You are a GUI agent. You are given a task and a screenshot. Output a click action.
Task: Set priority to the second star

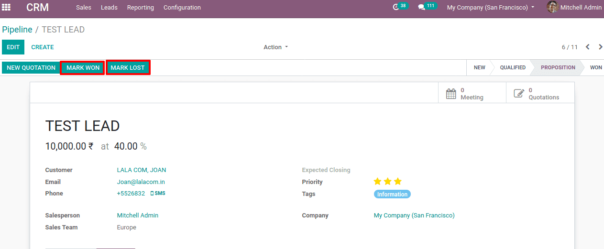tap(388, 182)
